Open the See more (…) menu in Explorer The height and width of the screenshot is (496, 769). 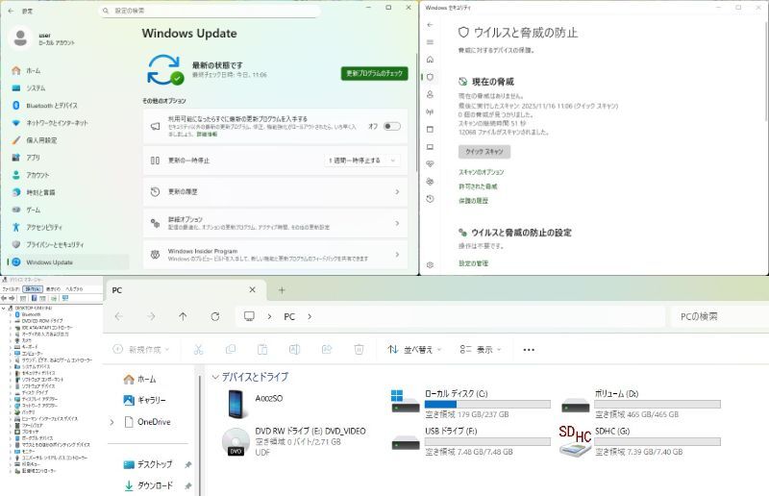(x=529, y=350)
